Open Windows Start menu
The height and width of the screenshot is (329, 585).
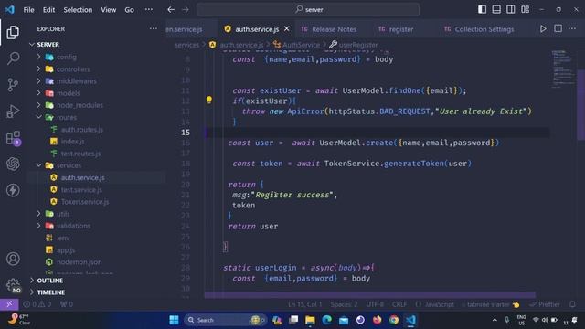pyautogui.click(x=174, y=320)
